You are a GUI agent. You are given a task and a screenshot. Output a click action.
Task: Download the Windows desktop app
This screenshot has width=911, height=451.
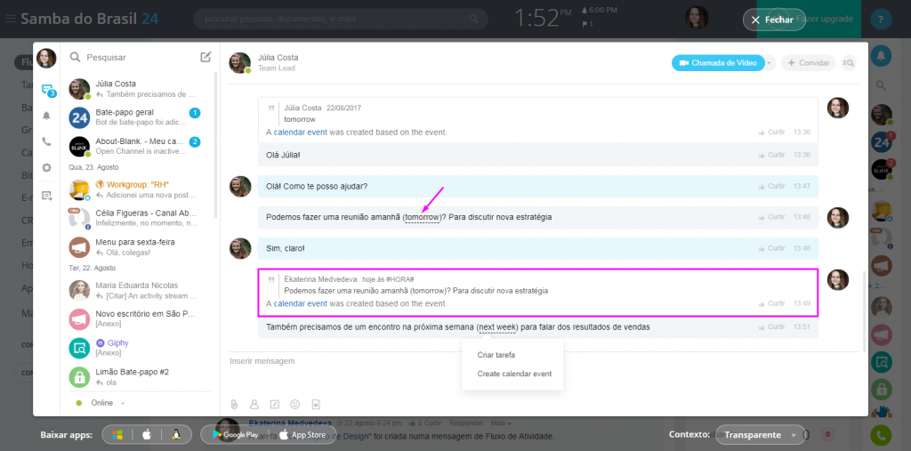(117, 435)
